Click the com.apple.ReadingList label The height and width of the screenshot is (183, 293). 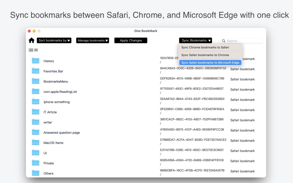tap(60, 92)
